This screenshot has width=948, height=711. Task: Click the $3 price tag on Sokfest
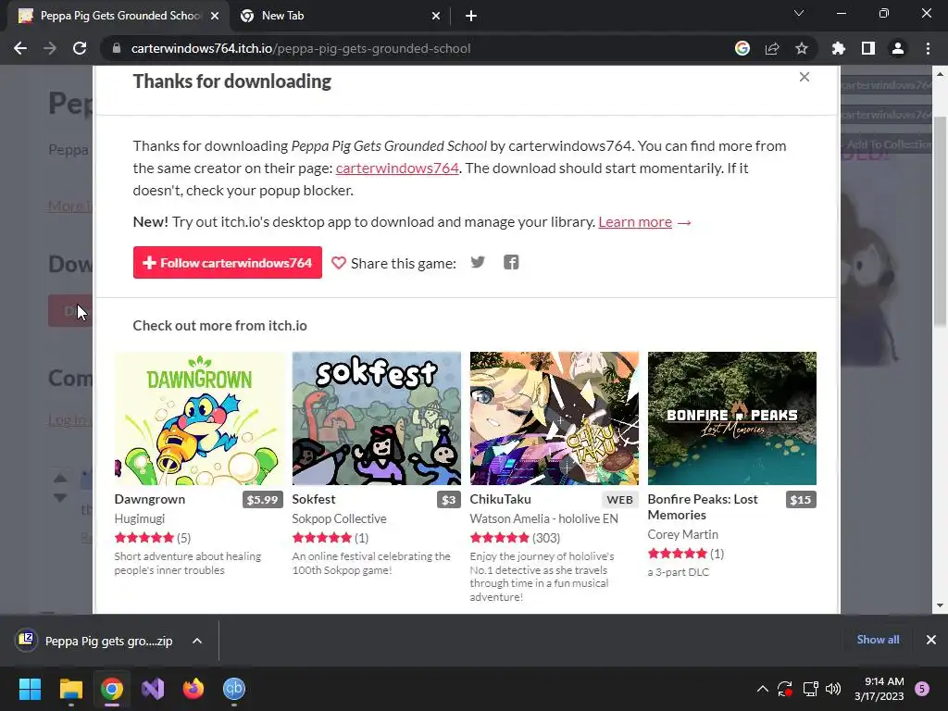(x=449, y=500)
